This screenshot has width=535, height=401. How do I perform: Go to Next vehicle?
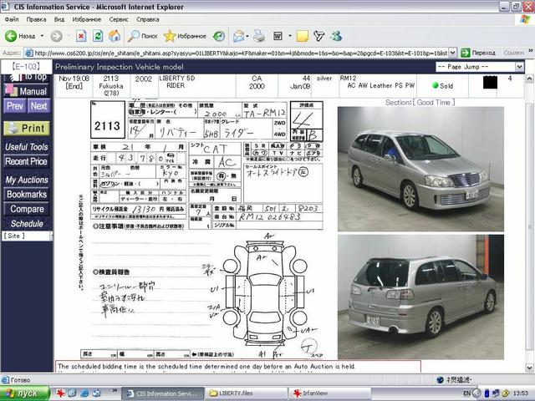[x=38, y=106]
